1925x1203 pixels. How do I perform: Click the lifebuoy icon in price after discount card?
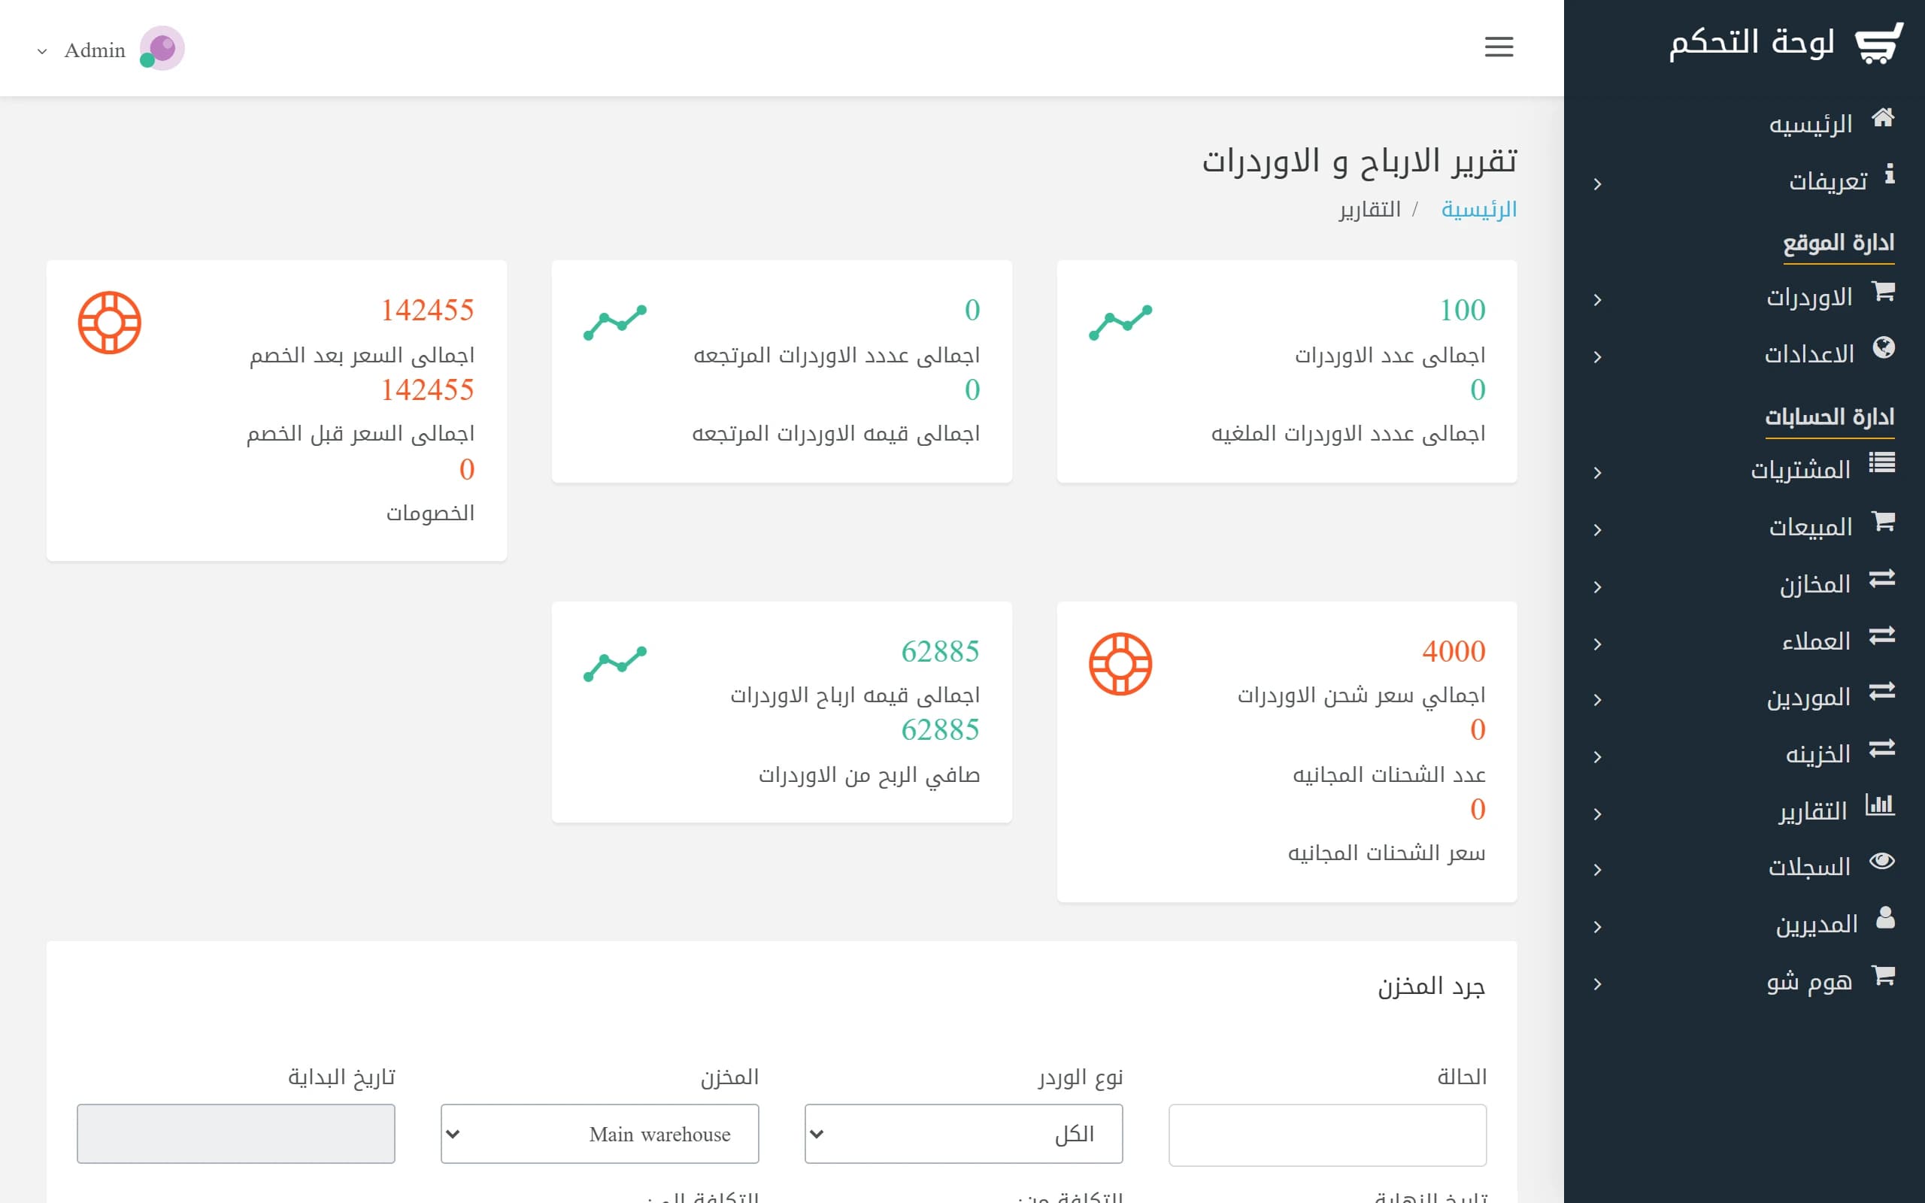[x=110, y=323]
